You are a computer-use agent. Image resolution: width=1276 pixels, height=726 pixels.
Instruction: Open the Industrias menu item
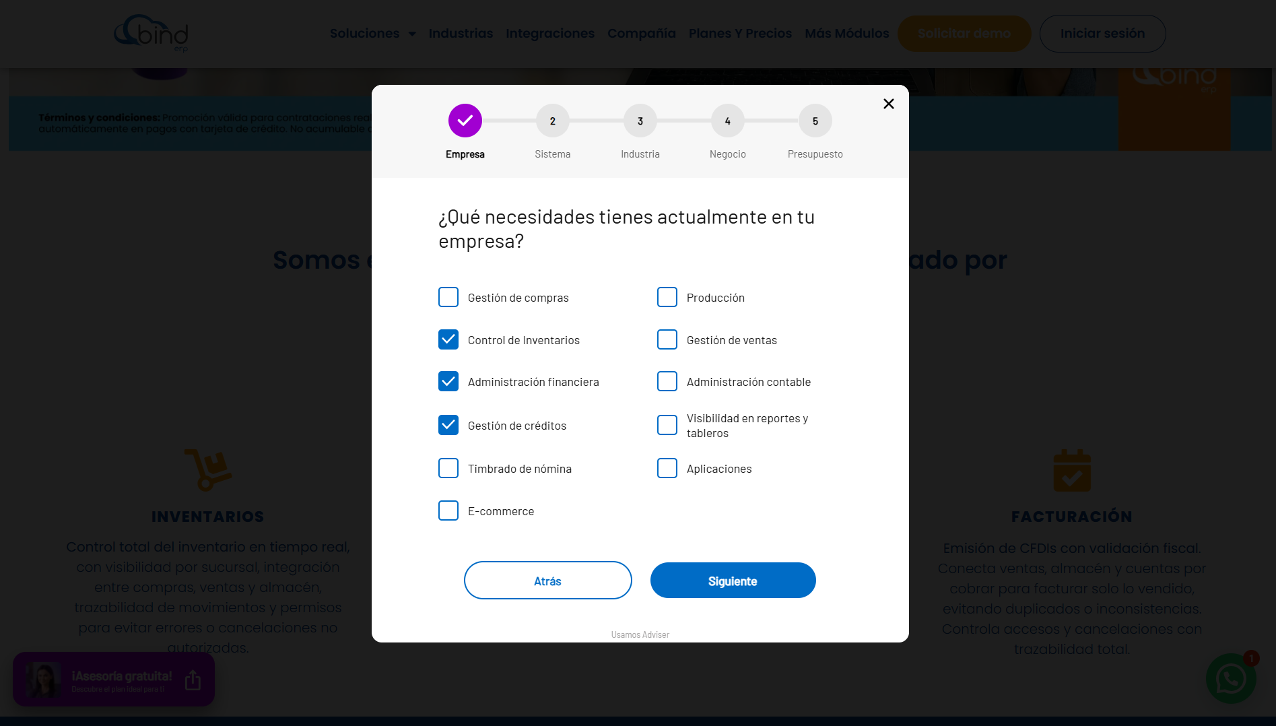[461, 33]
